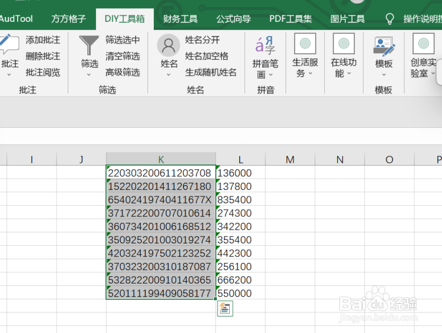The height and width of the screenshot is (333, 442).
Task: Click the 操作说明搜索 search box
Action: point(423,19)
